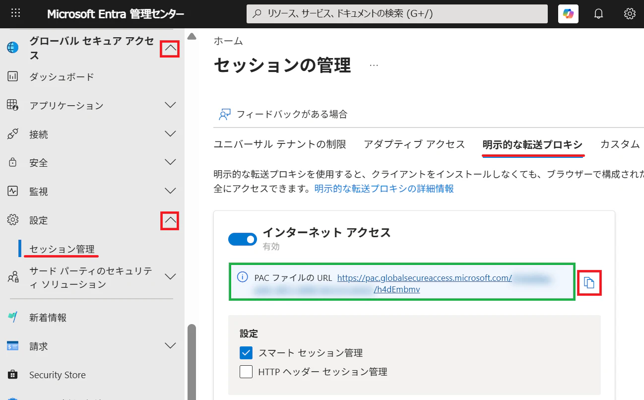Expand the 監視 menu
Viewport: 644px width, 400px height.
(170, 191)
